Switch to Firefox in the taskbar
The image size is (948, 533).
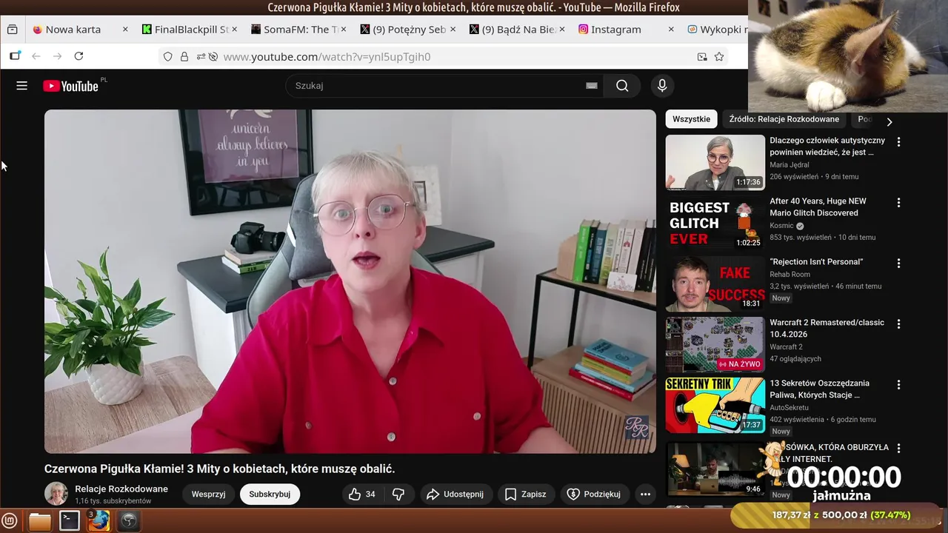(99, 521)
